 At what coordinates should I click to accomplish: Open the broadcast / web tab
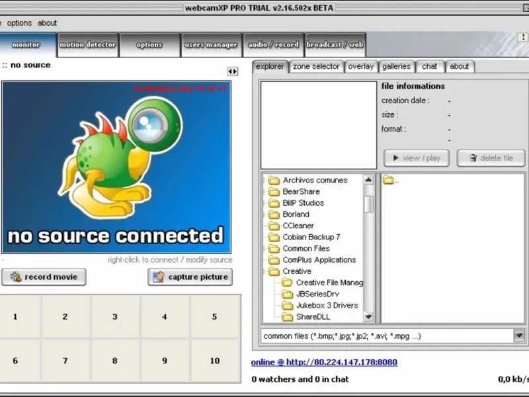335,44
